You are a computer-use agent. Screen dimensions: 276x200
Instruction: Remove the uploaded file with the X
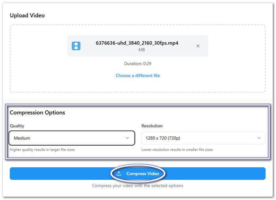click(198, 46)
